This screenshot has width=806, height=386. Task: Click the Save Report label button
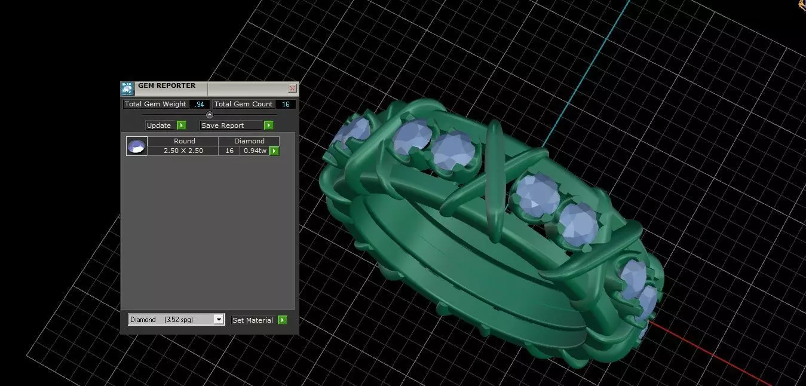(x=232, y=125)
